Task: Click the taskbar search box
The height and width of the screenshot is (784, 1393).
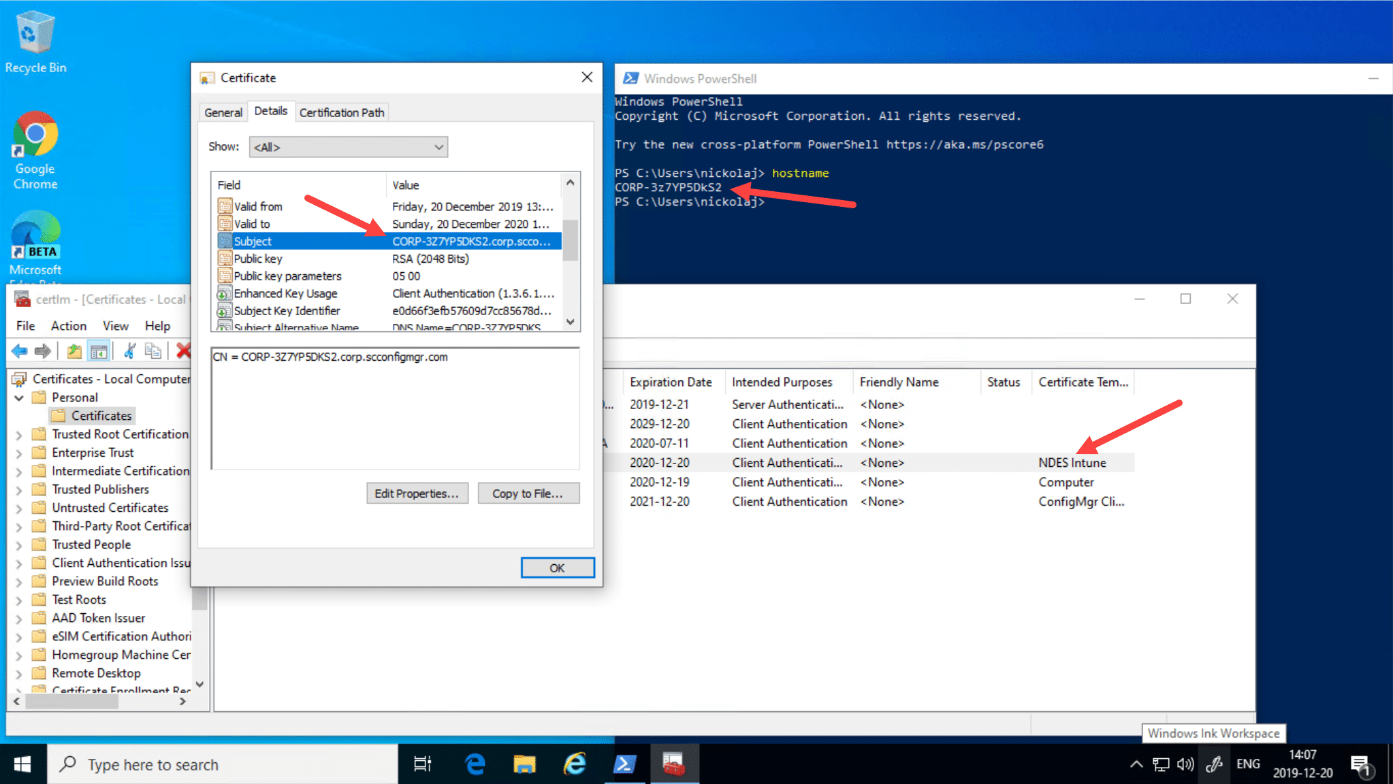Action: click(223, 764)
